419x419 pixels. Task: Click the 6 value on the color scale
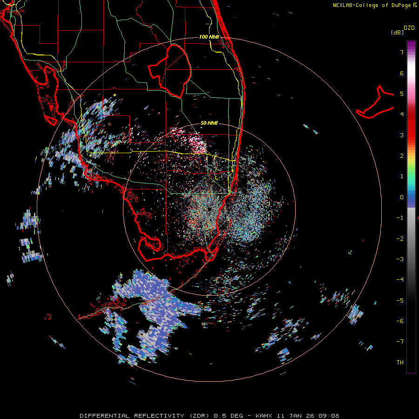point(402,73)
